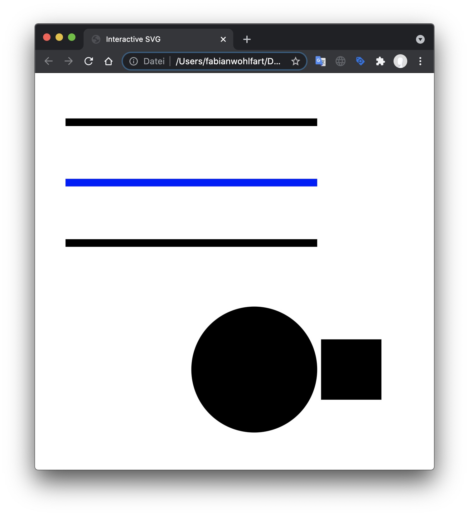Click the lower black line
The width and height of the screenshot is (469, 516).
[x=191, y=243]
